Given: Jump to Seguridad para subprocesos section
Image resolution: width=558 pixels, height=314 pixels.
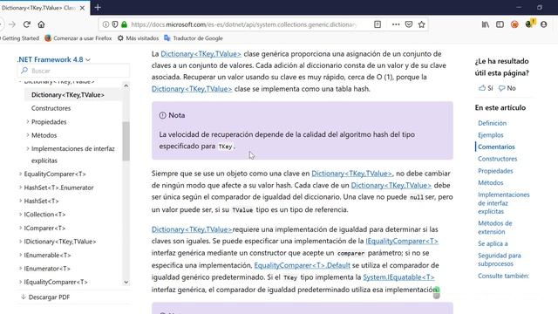Looking at the screenshot, I should (500, 260).
